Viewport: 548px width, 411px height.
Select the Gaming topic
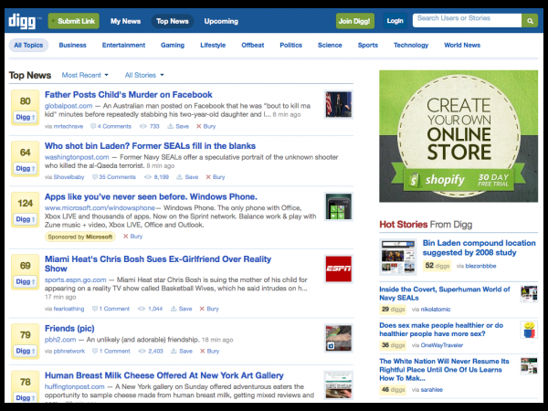(173, 45)
